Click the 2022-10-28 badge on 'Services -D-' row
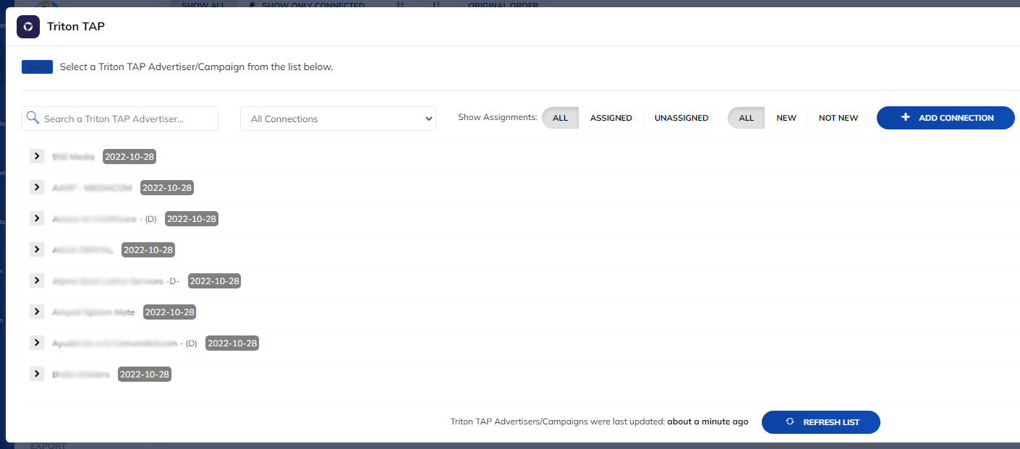 (x=214, y=281)
